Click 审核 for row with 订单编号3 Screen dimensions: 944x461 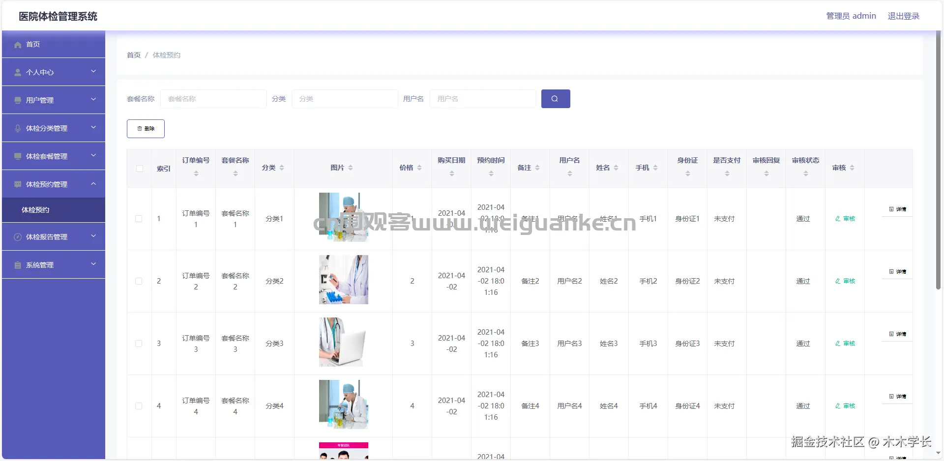coord(845,344)
